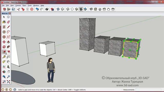Open the Draw menu
This screenshot has width=164, height=92.
[x=24, y=6]
